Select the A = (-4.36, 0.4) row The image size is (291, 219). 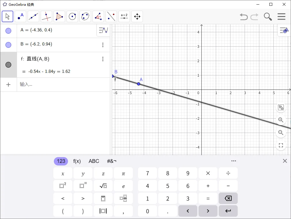(x=55, y=31)
